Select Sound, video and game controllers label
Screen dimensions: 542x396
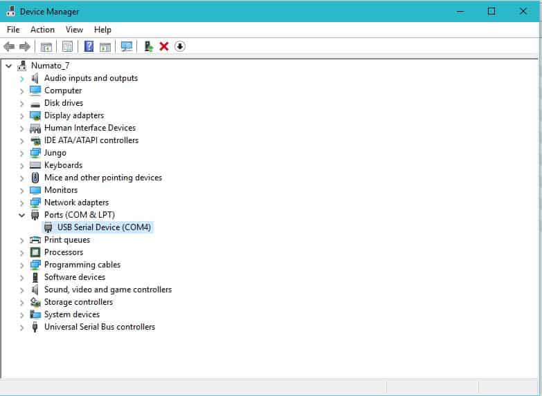tap(108, 290)
